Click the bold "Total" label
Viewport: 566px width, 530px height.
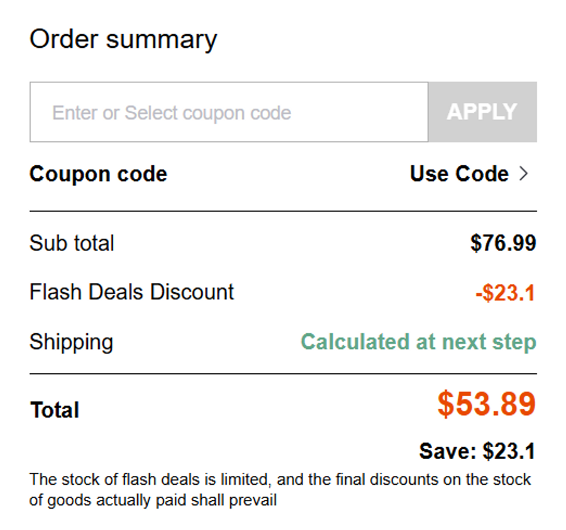click(x=55, y=410)
